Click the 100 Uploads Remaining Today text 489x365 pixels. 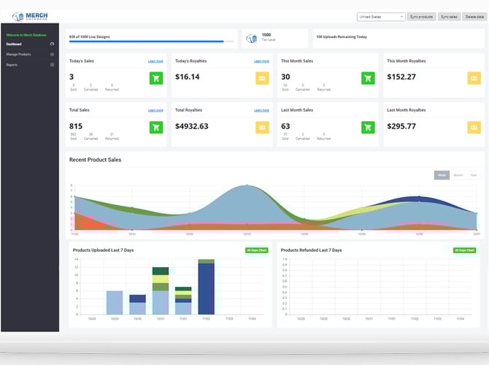pos(342,36)
